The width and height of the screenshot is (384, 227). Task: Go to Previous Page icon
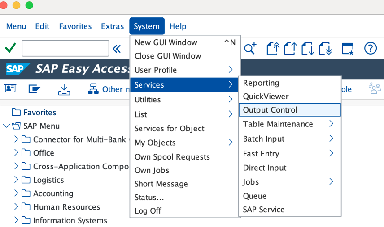[290, 48]
